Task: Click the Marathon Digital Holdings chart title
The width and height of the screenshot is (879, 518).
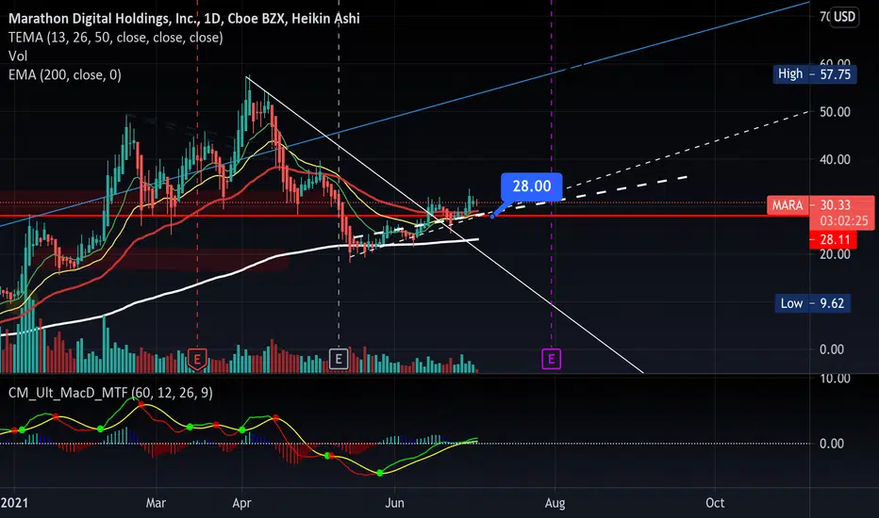Action: (x=184, y=19)
